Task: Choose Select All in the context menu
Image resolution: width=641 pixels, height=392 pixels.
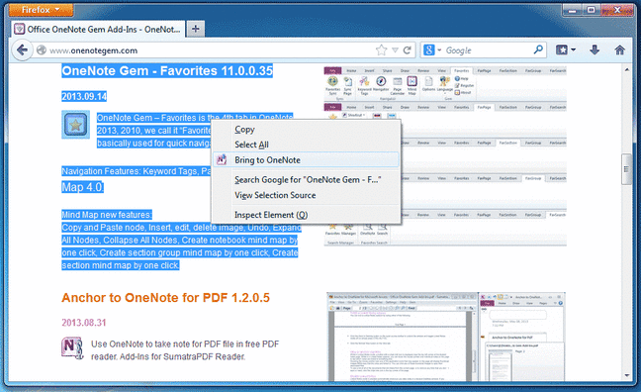Action: click(306, 145)
